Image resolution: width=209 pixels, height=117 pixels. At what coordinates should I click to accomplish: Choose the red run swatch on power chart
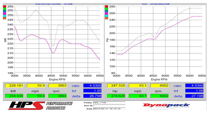click(106, 7)
